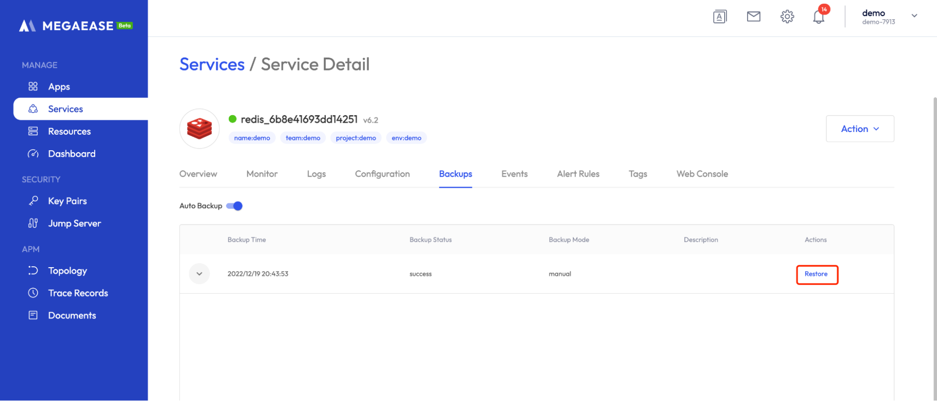Open the Web Console tab
937x401 pixels.
point(702,174)
